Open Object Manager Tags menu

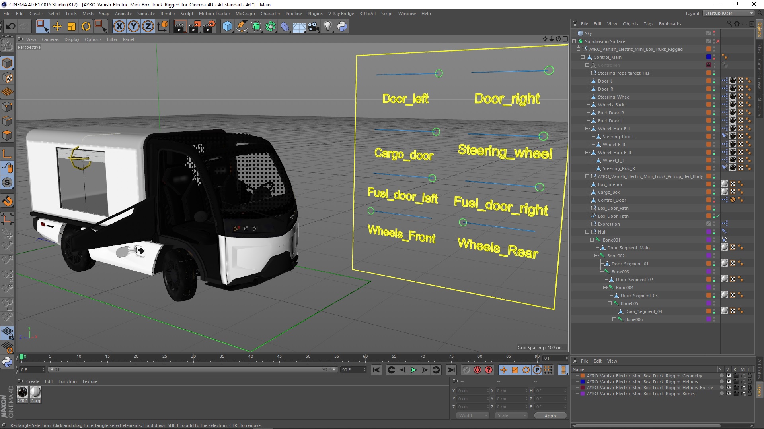(648, 24)
